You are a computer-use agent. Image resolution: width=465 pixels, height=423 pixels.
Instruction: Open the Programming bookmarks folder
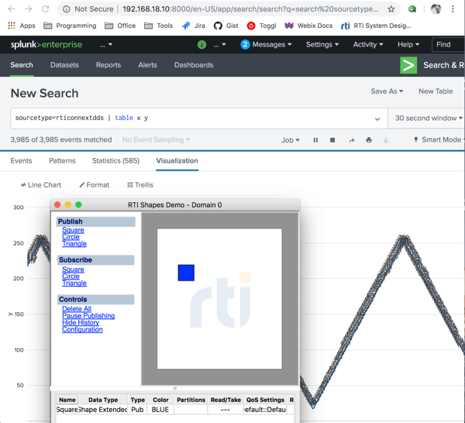click(70, 26)
